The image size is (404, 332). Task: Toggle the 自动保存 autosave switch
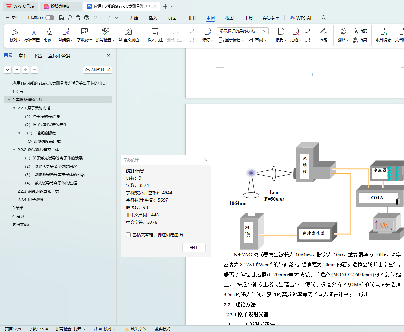click(50, 18)
